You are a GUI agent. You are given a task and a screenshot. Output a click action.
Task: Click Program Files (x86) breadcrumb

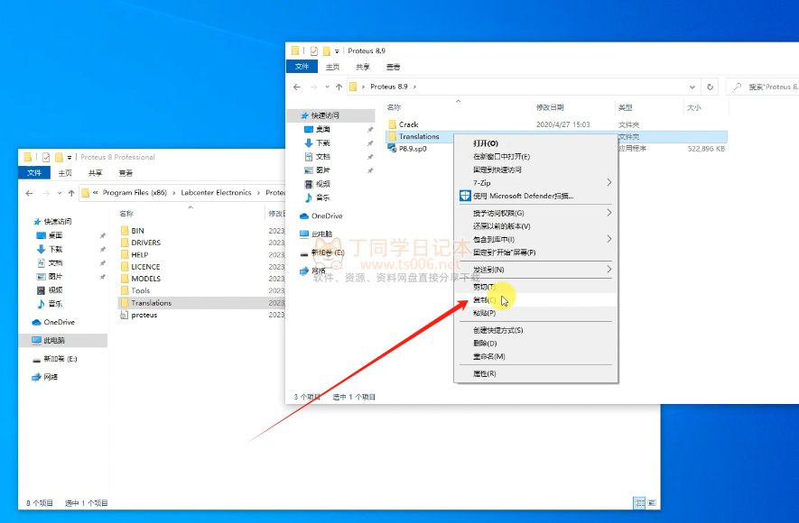click(135, 192)
